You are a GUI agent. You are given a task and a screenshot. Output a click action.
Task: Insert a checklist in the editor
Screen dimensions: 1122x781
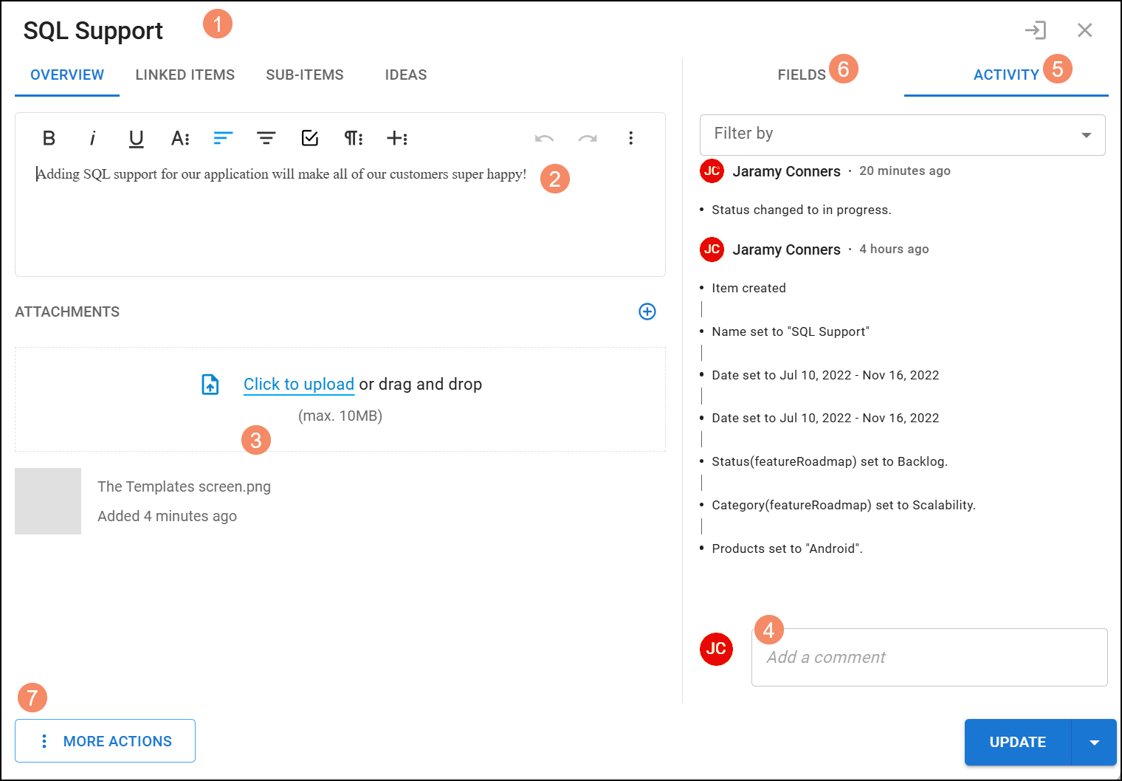[310, 138]
